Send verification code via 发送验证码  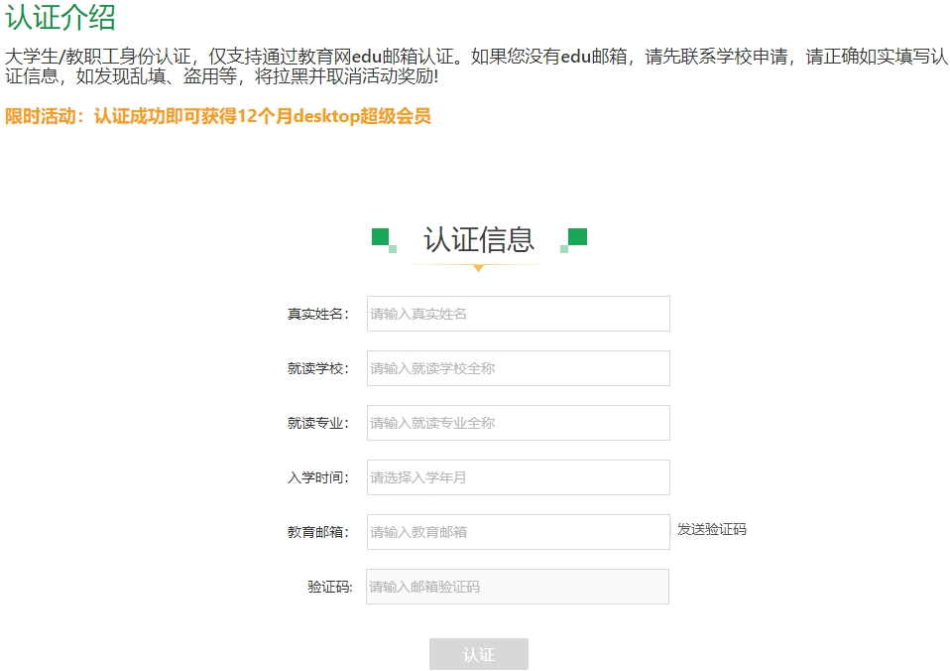click(711, 530)
